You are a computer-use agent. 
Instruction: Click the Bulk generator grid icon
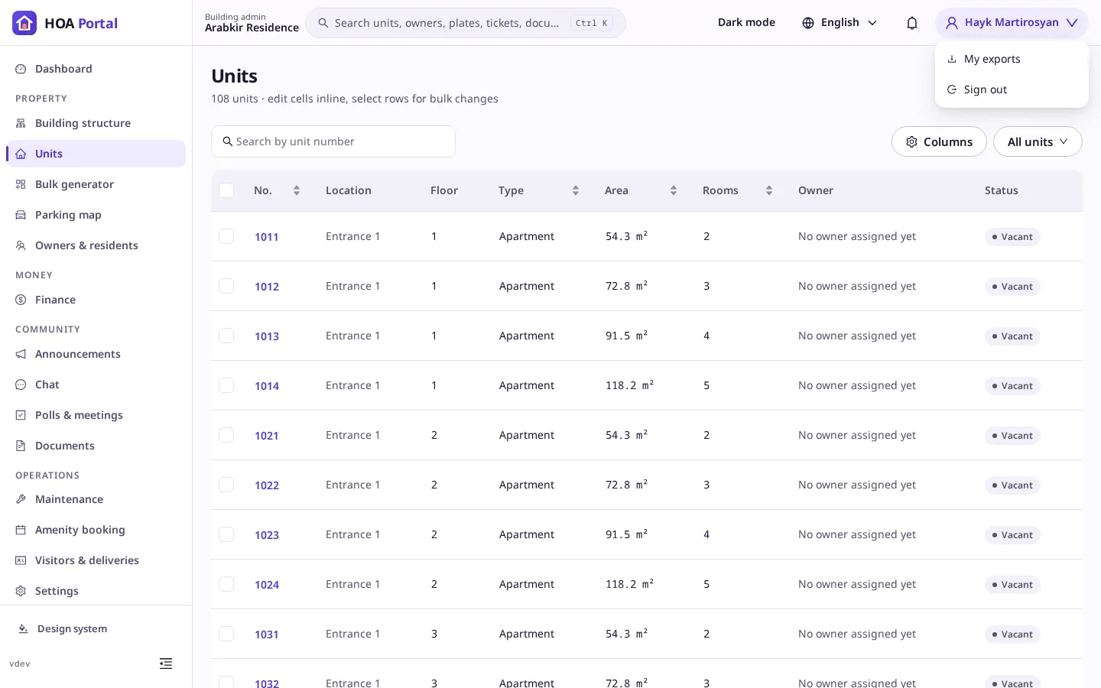click(x=21, y=184)
